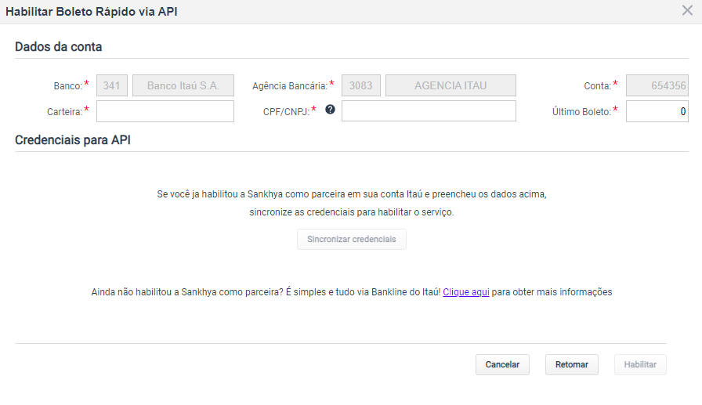Click the Habilitar button
Screen dimensions: 702x405
tap(640, 365)
